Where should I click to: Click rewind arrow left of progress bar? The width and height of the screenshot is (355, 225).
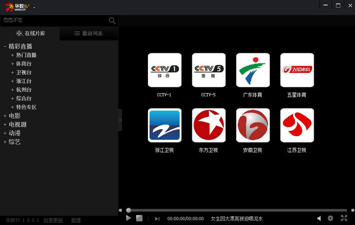pos(121,210)
